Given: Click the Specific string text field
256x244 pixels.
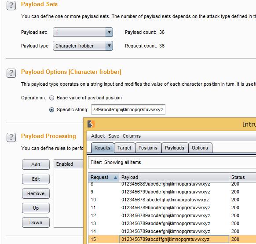Looking at the screenshot, I should [128, 109].
